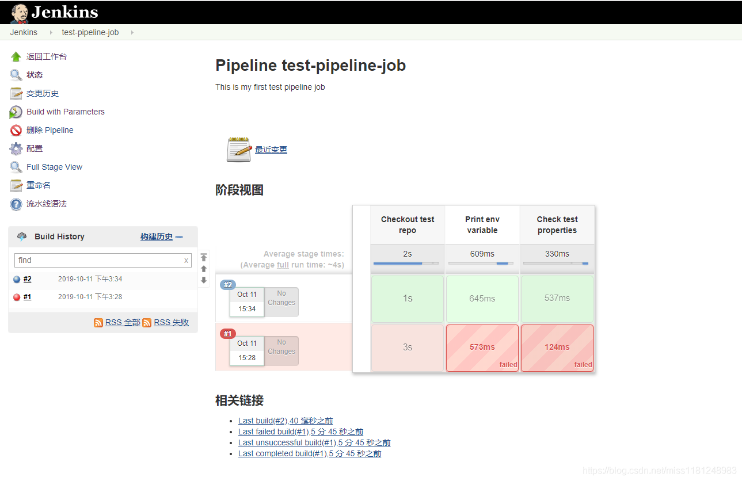Click the Check test properties column header
The width and height of the screenshot is (742, 481).
[557, 225]
